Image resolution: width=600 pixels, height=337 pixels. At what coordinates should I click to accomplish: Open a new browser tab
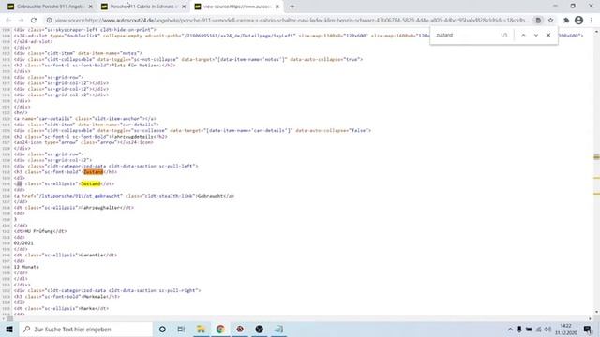point(292,7)
